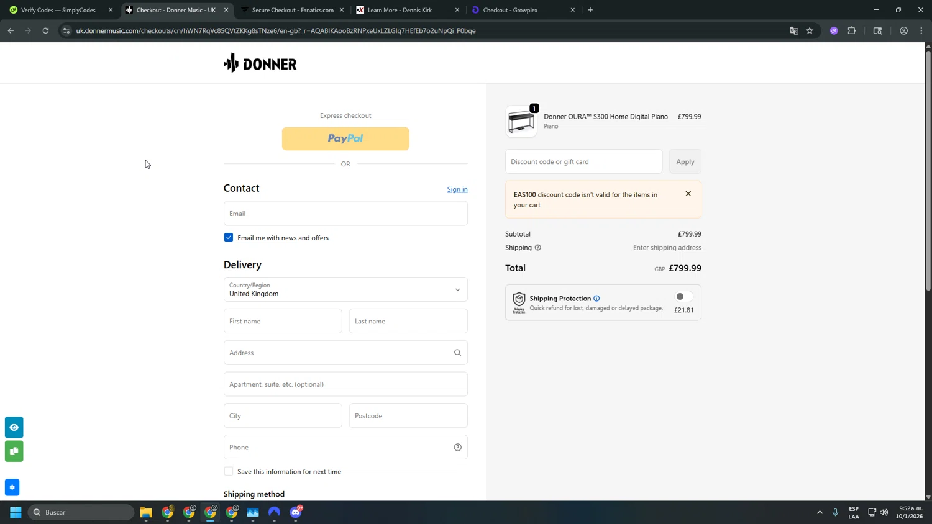Pay with PayPal express checkout
Image resolution: width=932 pixels, height=524 pixels.
coord(345,138)
